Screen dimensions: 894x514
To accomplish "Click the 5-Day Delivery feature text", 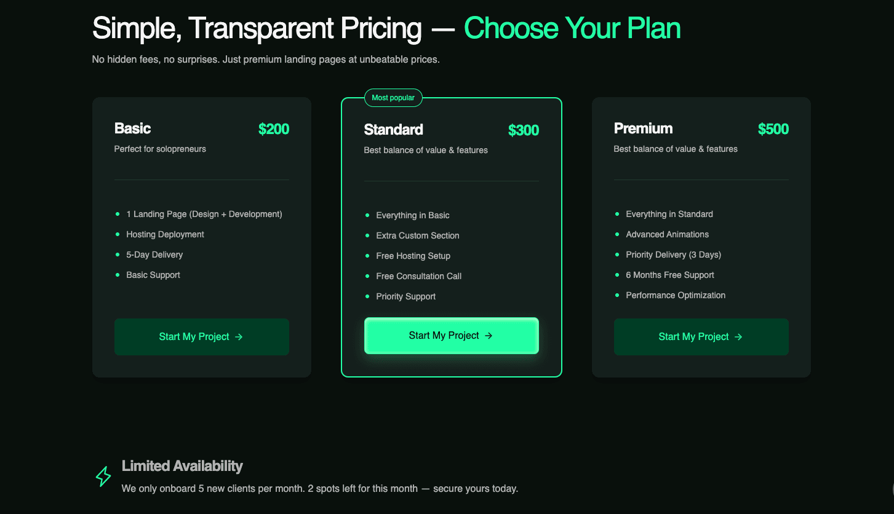I will (154, 255).
